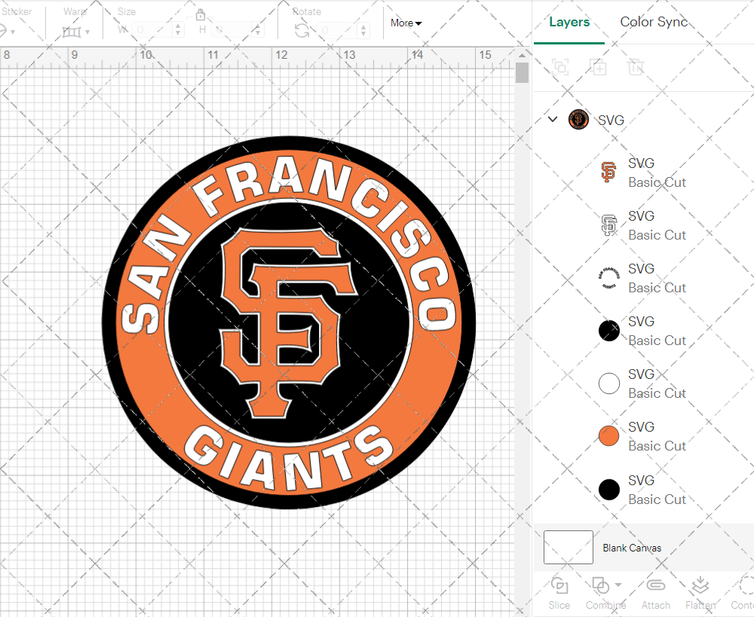
Task: Open the Combine dropdown arrow
Action: [x=618, y=585]
